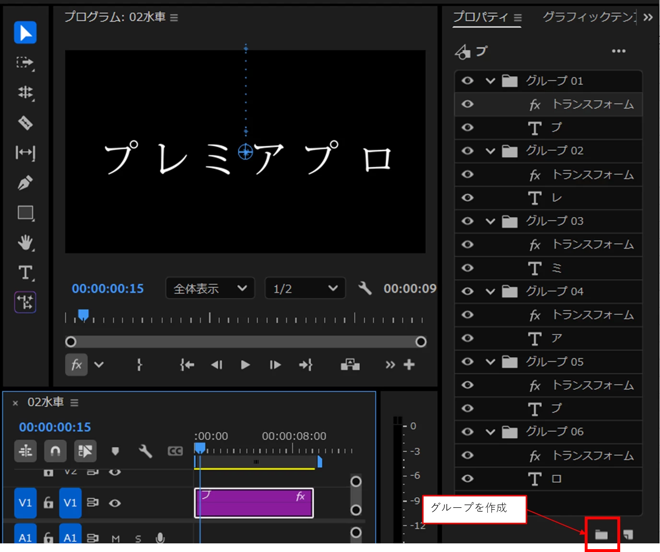Select the Pen tool

coord(25,183)
